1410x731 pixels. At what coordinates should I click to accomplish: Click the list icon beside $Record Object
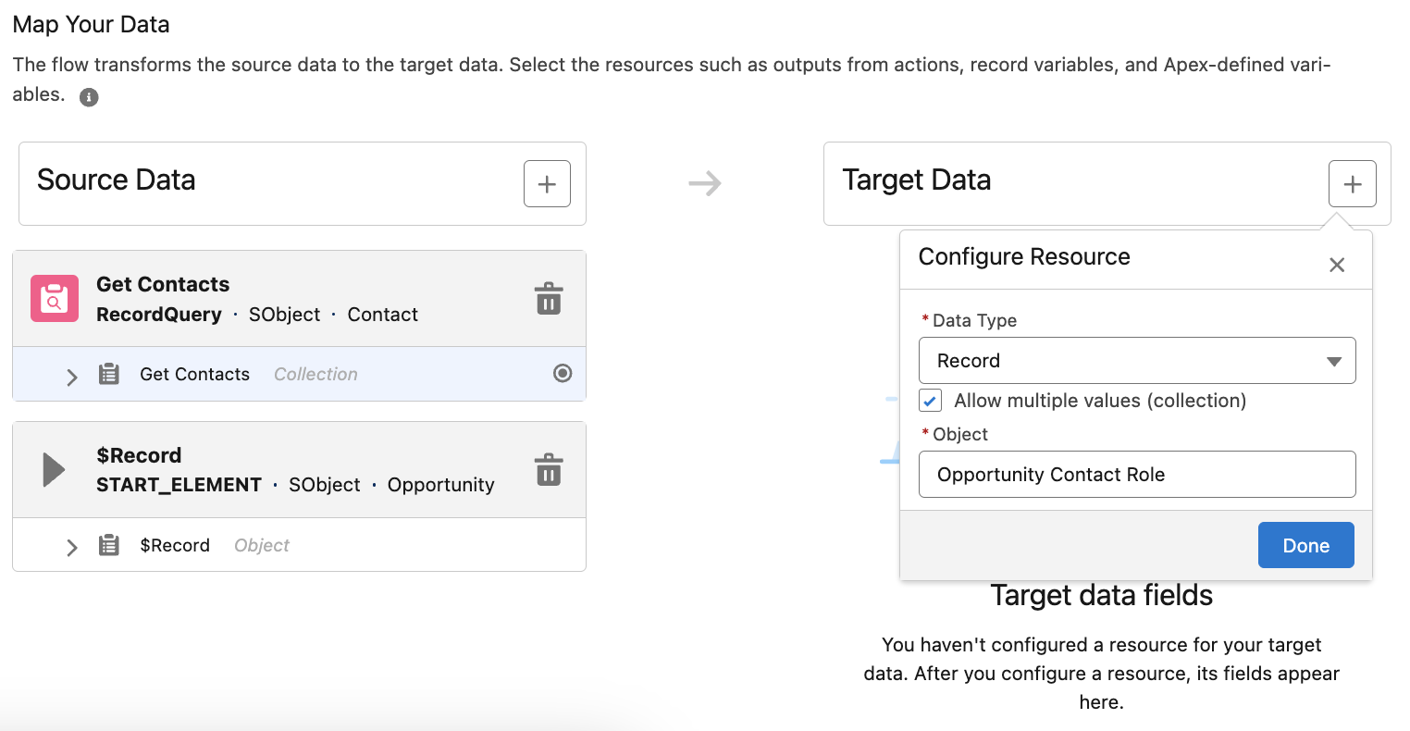[x=109, y=546]
